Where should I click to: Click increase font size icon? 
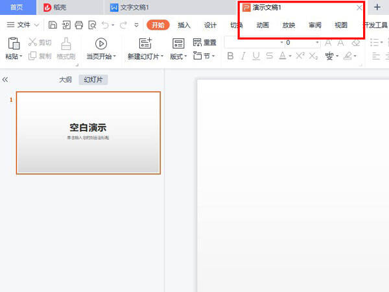click(x=328, y=43)
